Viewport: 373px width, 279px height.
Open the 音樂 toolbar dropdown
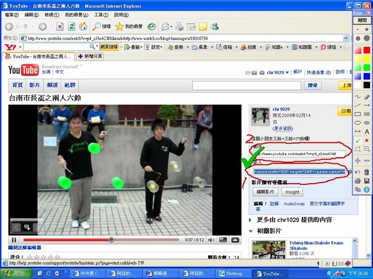click(188, 47)
